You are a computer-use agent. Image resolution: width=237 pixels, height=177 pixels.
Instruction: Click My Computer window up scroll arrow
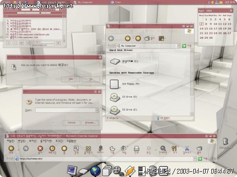(x=192, y=50)
